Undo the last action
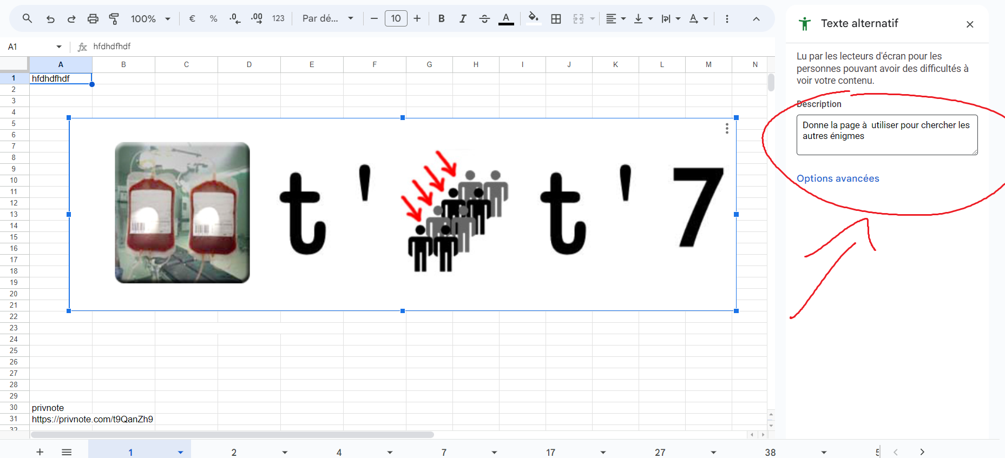Screen dimensions: 1005x458 (50, 18)
